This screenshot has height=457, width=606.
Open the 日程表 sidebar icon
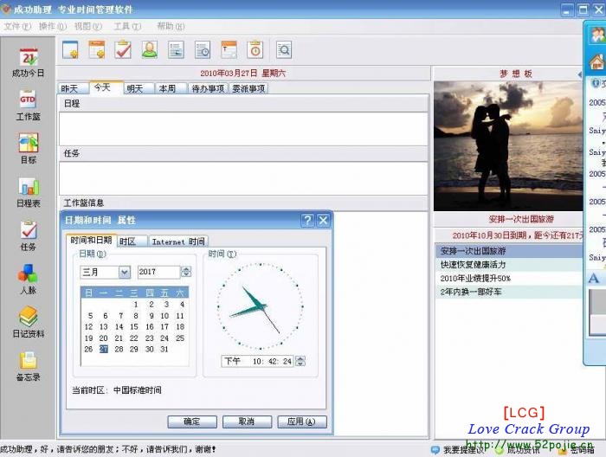[x=29, y=192]
